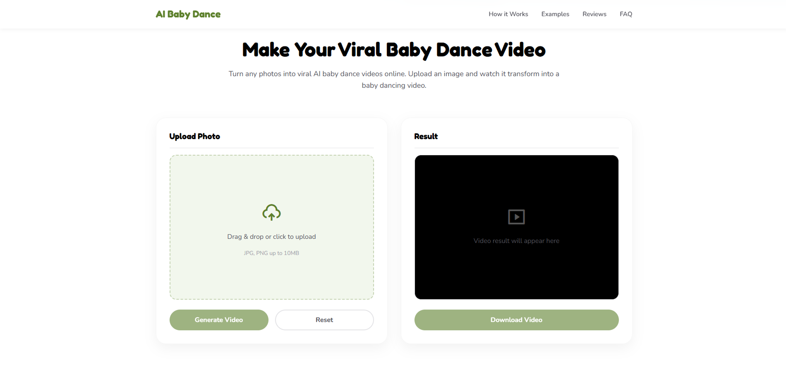The height and width of the screenshot is (375, 786).
Task: Click the 'Video result will appear here' area
Action: 516,240
